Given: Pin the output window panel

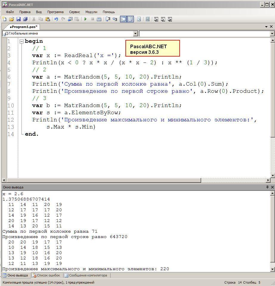Looking at the screenshot, I should tap(267, 187).
